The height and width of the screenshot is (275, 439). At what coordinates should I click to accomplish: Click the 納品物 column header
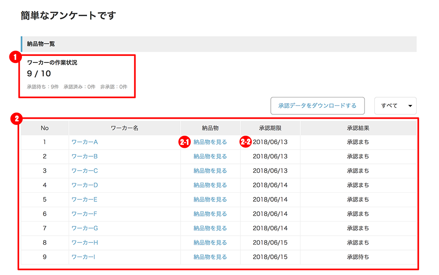210,128
